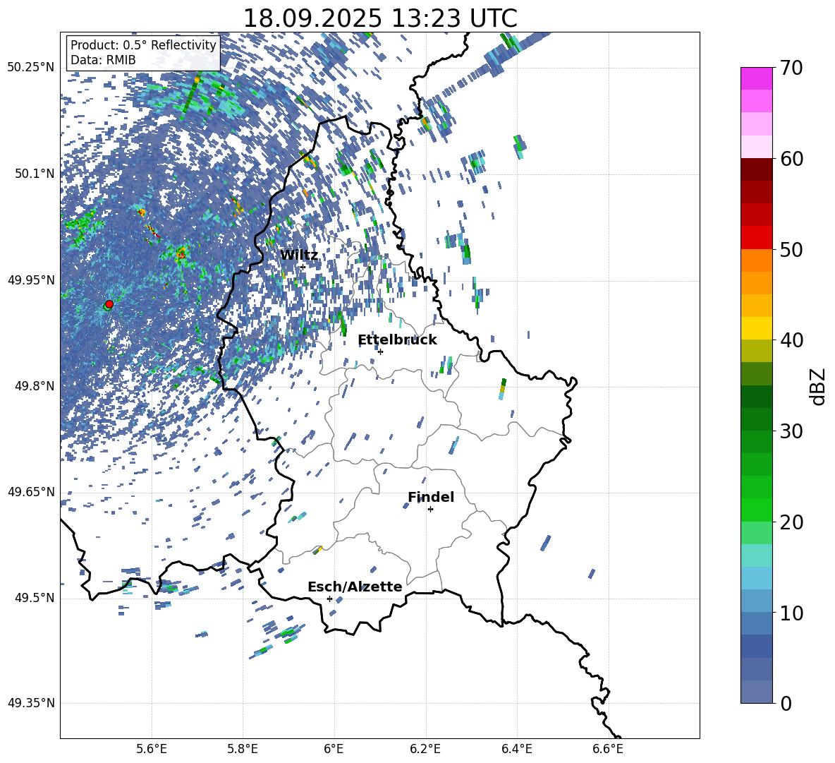
Task: Click the Product: 0.5° Reflectivity text
Action: tap(143, 44)
